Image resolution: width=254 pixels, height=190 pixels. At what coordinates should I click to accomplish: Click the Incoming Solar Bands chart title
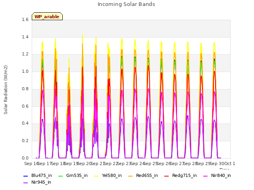coord(126,4)
